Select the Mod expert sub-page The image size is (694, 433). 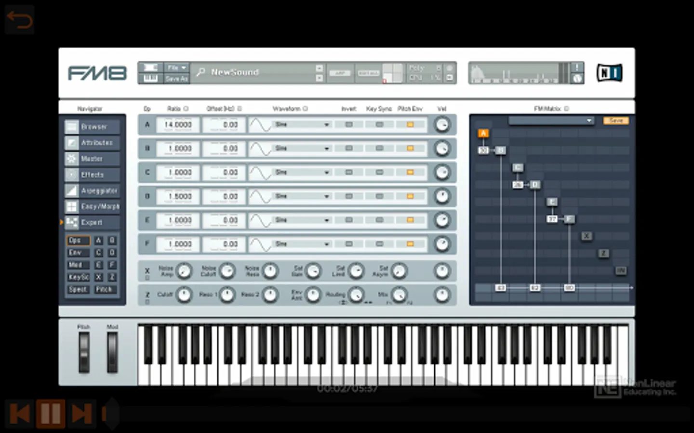[x=78, y=265]
